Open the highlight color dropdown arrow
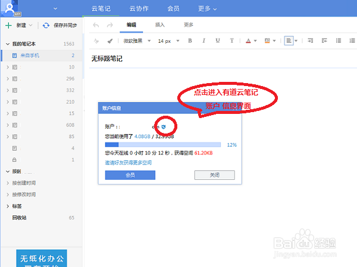Screen dimensions: 357x267 pos(274,41)
